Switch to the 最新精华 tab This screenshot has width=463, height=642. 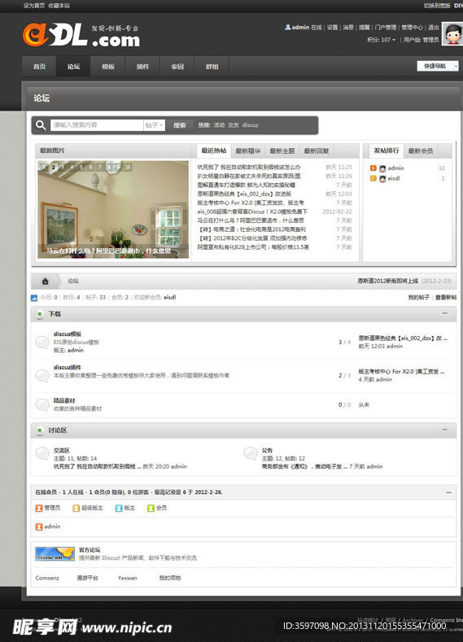click(247, 151)
